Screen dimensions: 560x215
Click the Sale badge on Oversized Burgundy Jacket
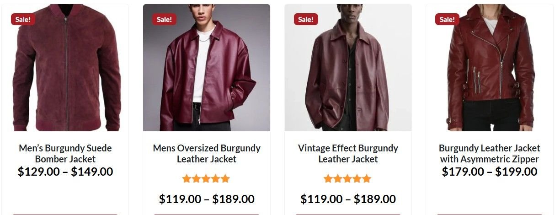pos(164,19)
